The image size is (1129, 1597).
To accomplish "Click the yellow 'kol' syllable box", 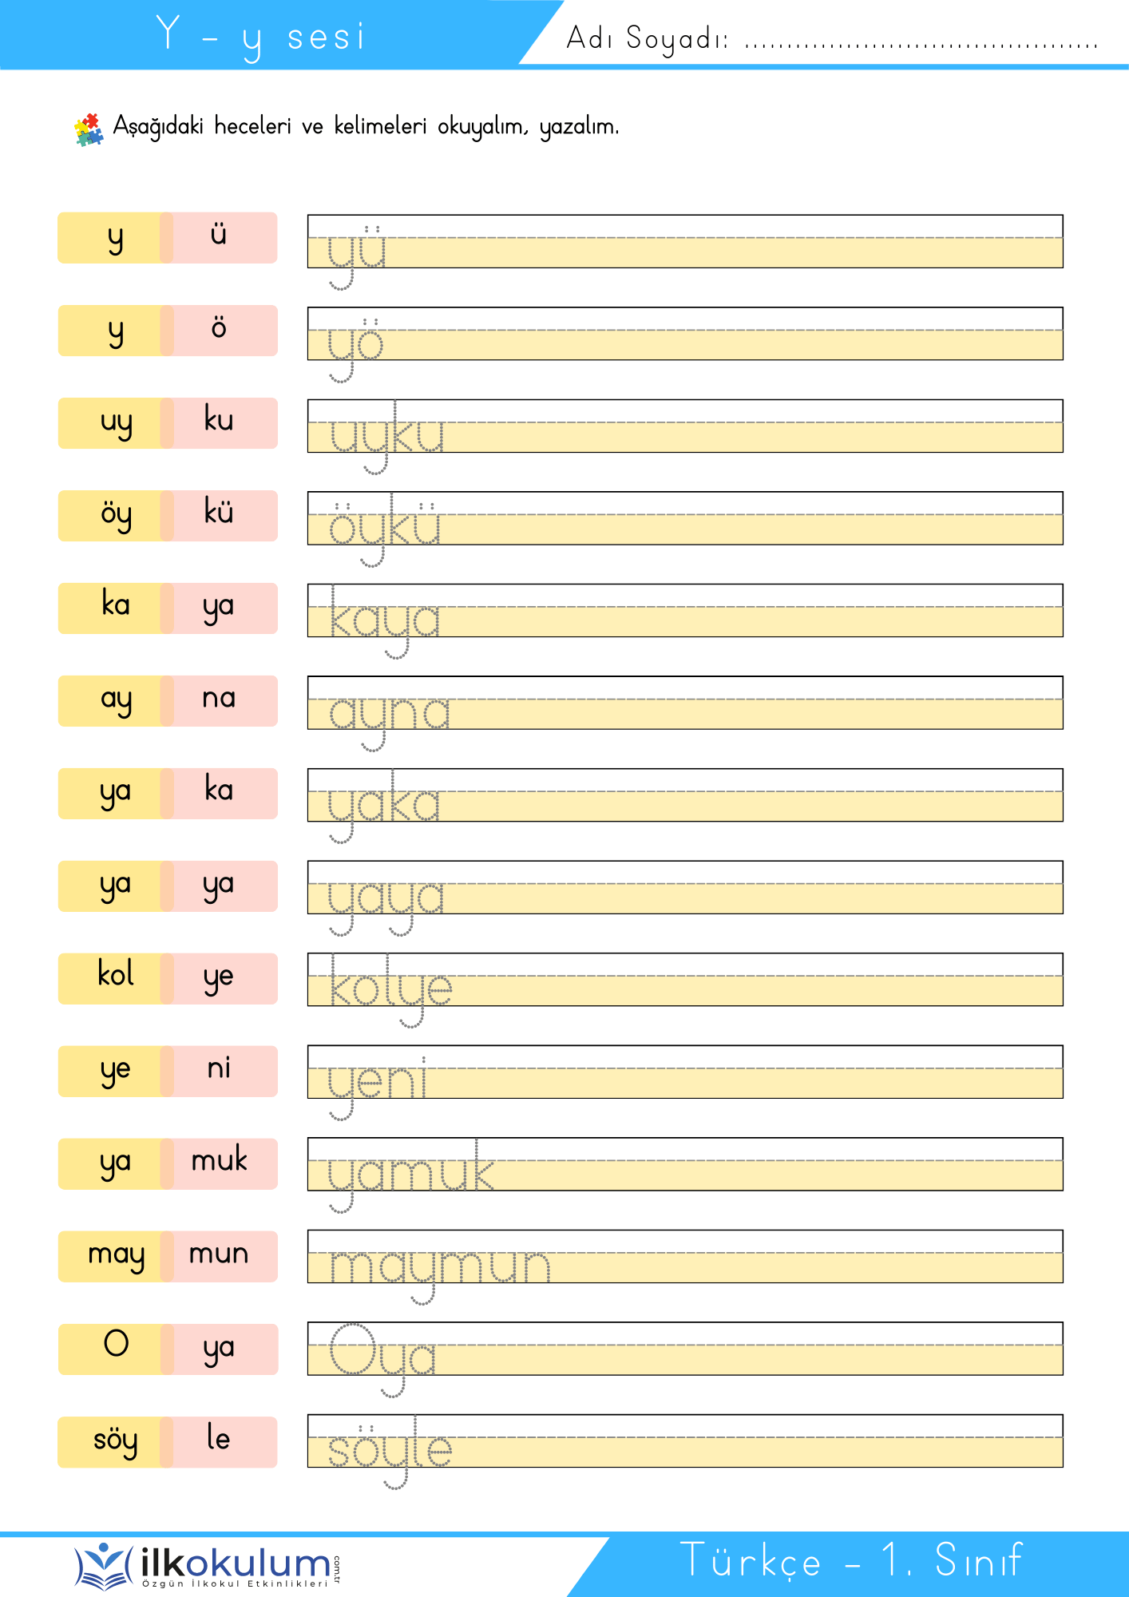I will click(x=115, y=978).
